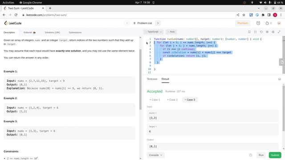Reset code to default with the revert icon
Viewport: 285px width, 160px height.
pos(261,32)
